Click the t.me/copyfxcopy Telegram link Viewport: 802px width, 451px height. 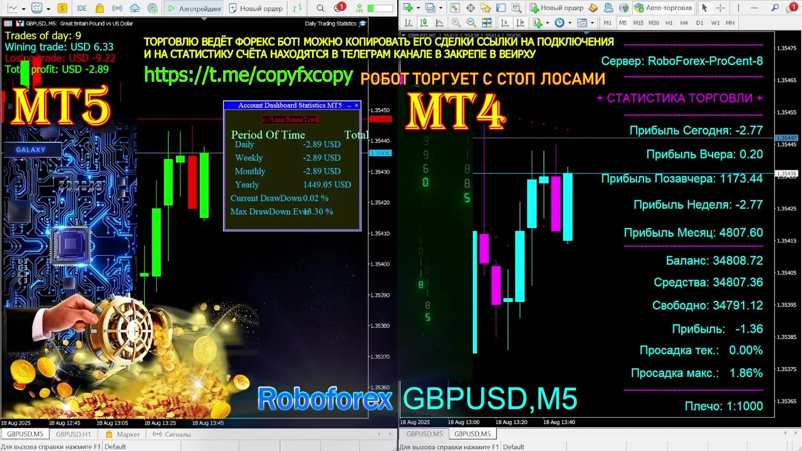(249, 74)
